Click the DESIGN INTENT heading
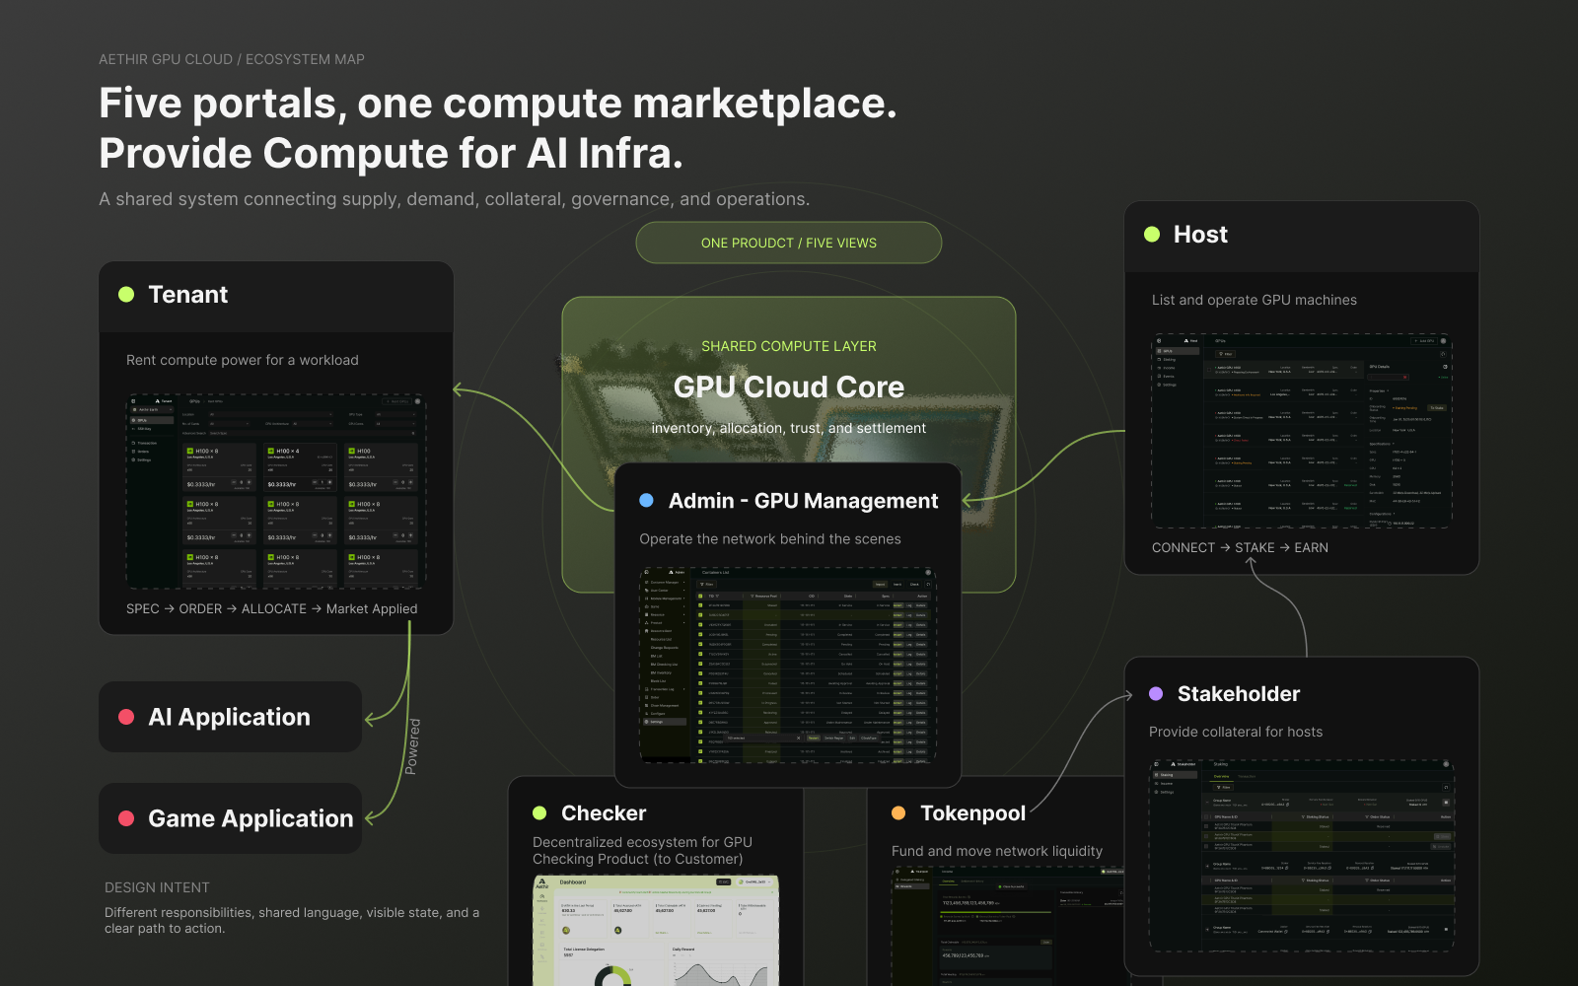 pos(157,887)
